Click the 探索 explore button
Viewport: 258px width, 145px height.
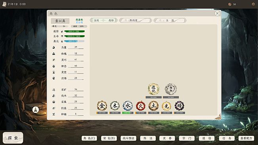point(13,138)
